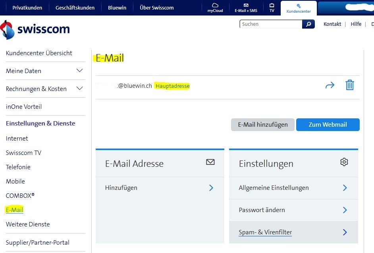Click the Einstellungen gear icon
Viewport: 374px width, 253px height.
coord(344,162)
